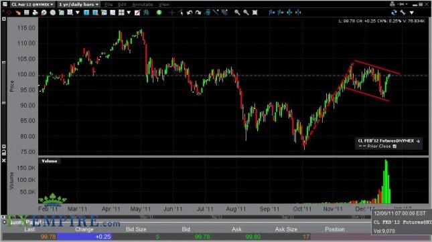The image size is (432, 242).
Task: Click the Position column header
Action: tap(335, 229)
